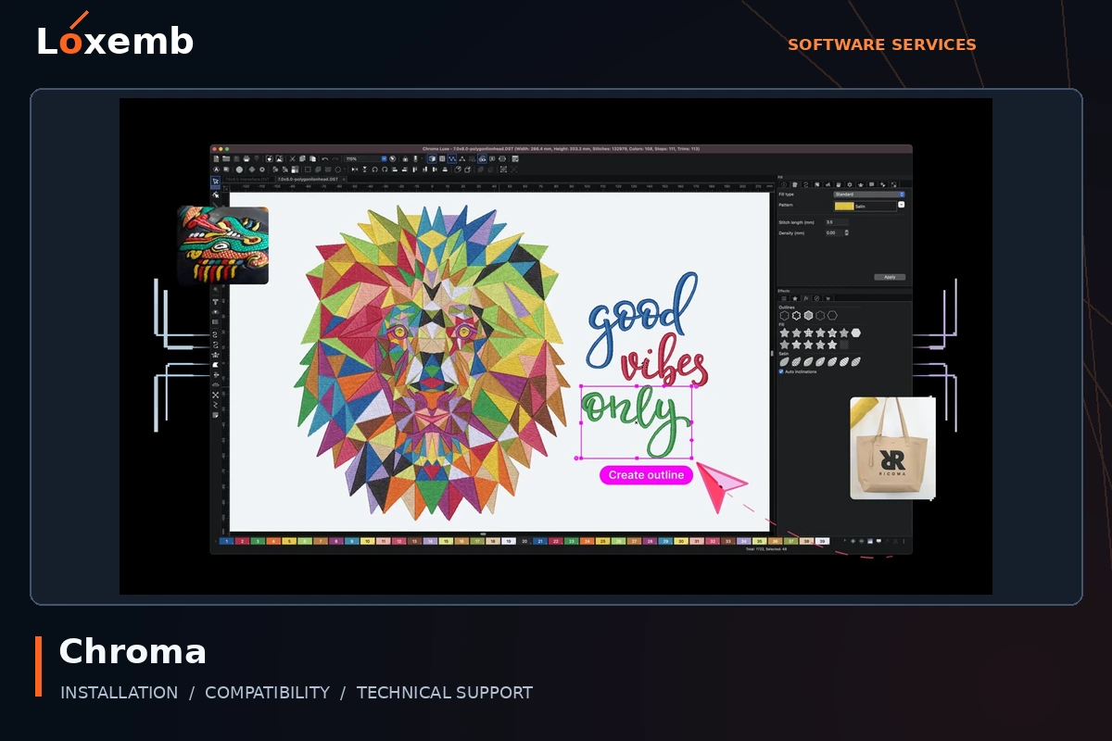Select the 7.0x8.0-polygonlionhead.DST tab
Image resolution: width=1112 pixels, height=741 pixels.
pos(308,179)
